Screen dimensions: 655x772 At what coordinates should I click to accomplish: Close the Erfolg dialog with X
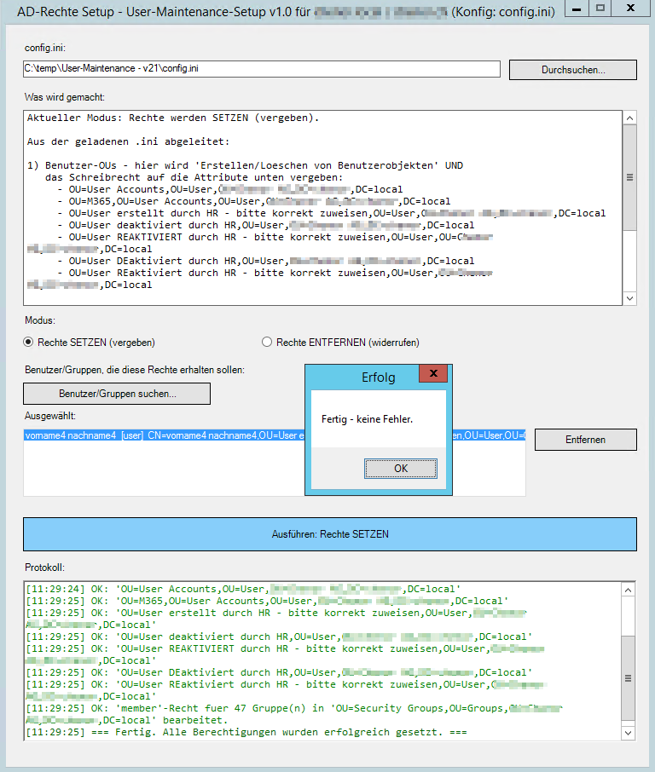point(433,373)
